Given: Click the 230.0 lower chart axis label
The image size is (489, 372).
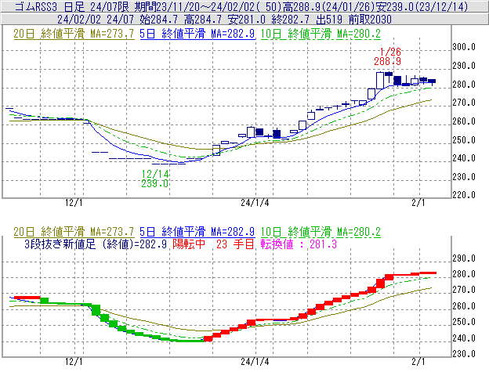Looking at the screenshot, I should (464, 354).
